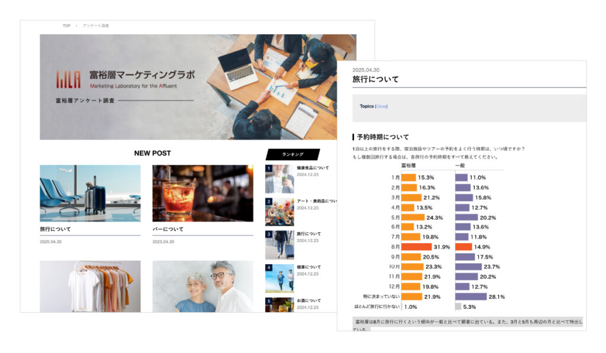Go to TOP in the breadcrumb
The width and height of the screenshot is (606, 353).
(66, 25)
